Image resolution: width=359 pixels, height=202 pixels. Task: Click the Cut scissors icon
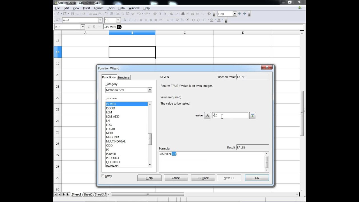118,14
